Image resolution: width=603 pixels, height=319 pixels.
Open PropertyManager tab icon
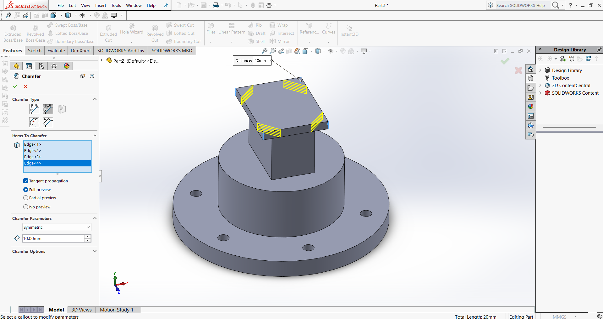pos(29,66)
